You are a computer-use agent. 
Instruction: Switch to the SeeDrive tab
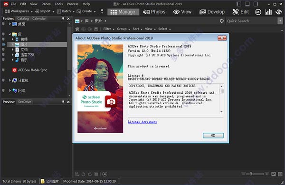pyautogui.click(x=25, y=102)
